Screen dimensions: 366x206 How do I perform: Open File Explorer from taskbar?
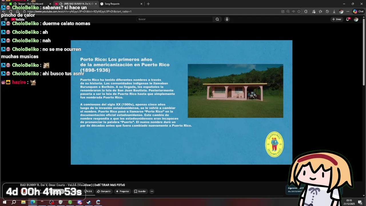(x=23, y=202)
